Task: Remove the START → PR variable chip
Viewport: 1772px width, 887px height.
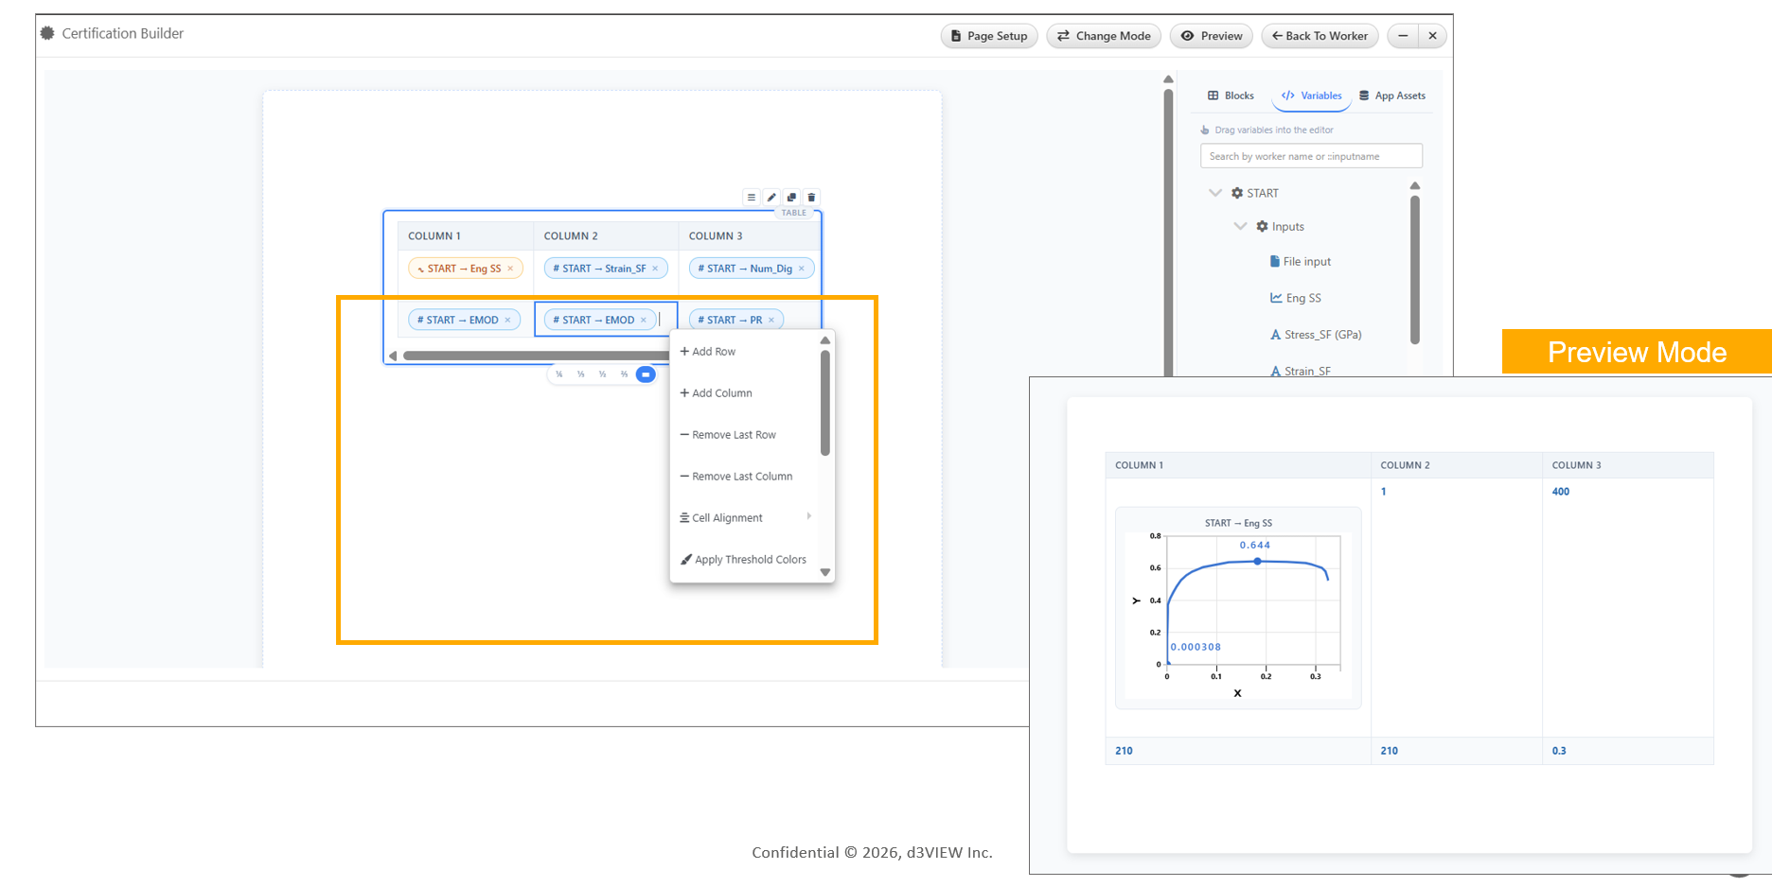Action: click(771, 321)
